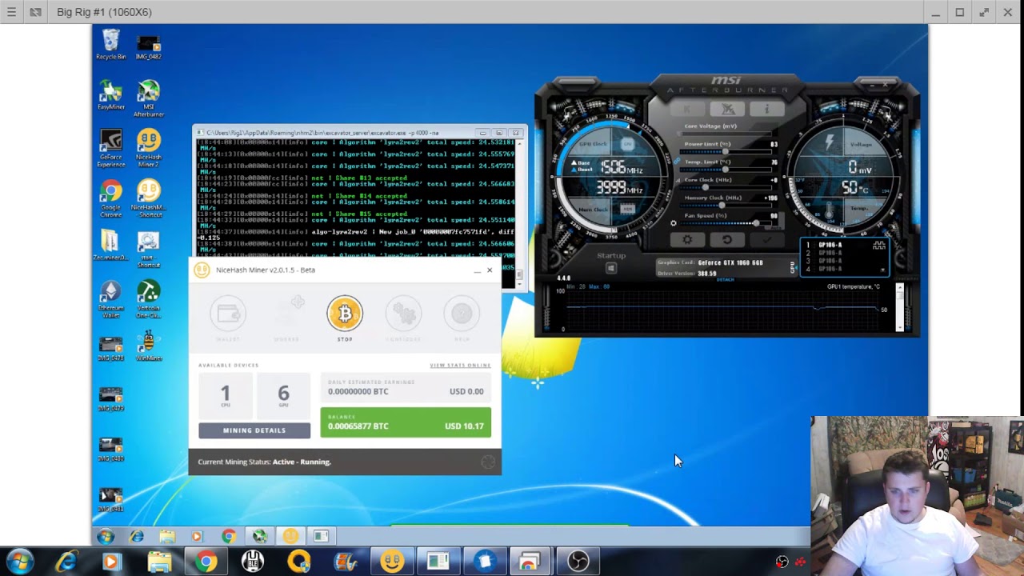Select the Zecminer folder desktop icon
Image resolution: width=1024 pixels, height=576 pixels.
pyautogui.click(x=110, y=246)
